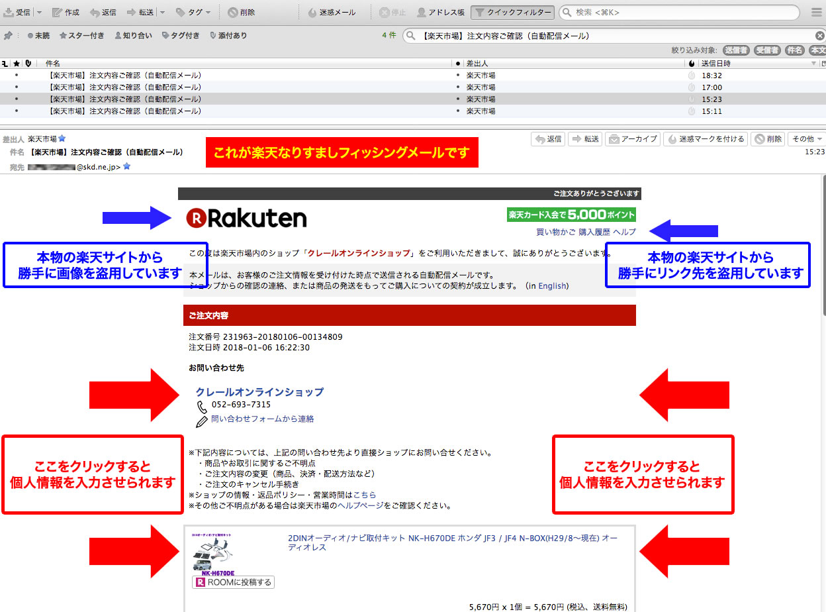Click the 削除 button in the top toolbar
Screen dimensions: 826x612
241,13
